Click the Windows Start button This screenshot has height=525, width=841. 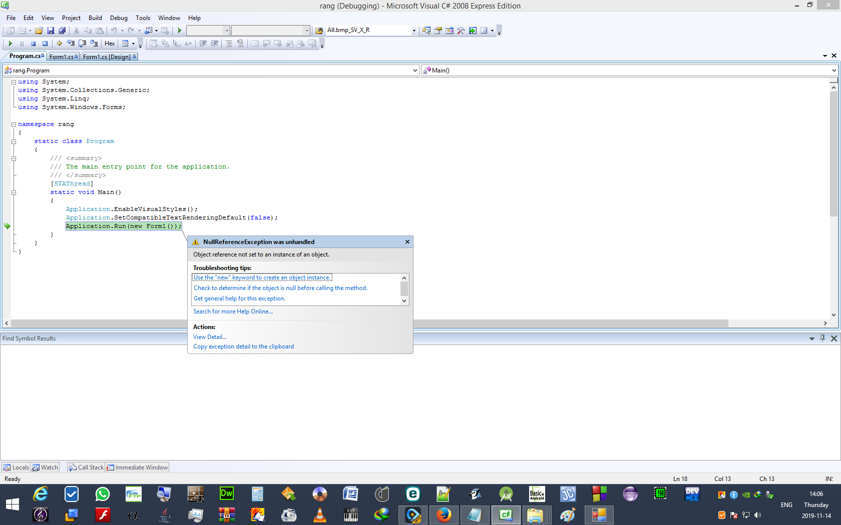tap(13, 504)
